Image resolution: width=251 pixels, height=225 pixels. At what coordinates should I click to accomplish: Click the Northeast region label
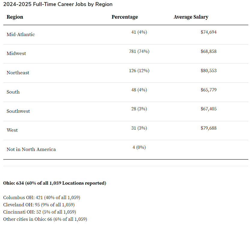coord(18,73)
